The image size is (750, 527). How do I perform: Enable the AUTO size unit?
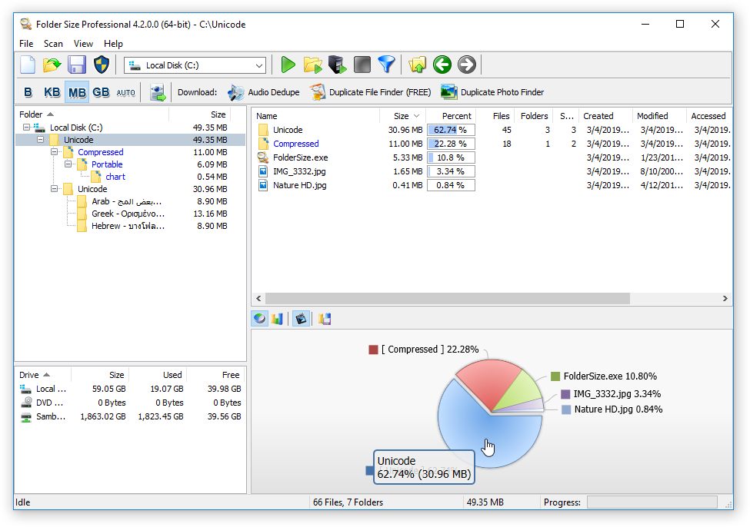point(125,92)
